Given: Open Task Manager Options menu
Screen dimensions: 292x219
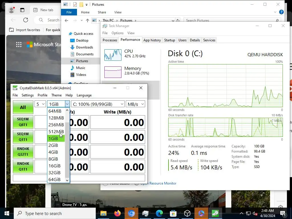Looking at the screenshot, I should [117, 33].
